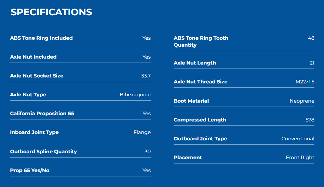Viewport: 324px width, 187px height.
Task: Select the Axle Nut Socket Size value 33.7
Action: pos(146,76)
